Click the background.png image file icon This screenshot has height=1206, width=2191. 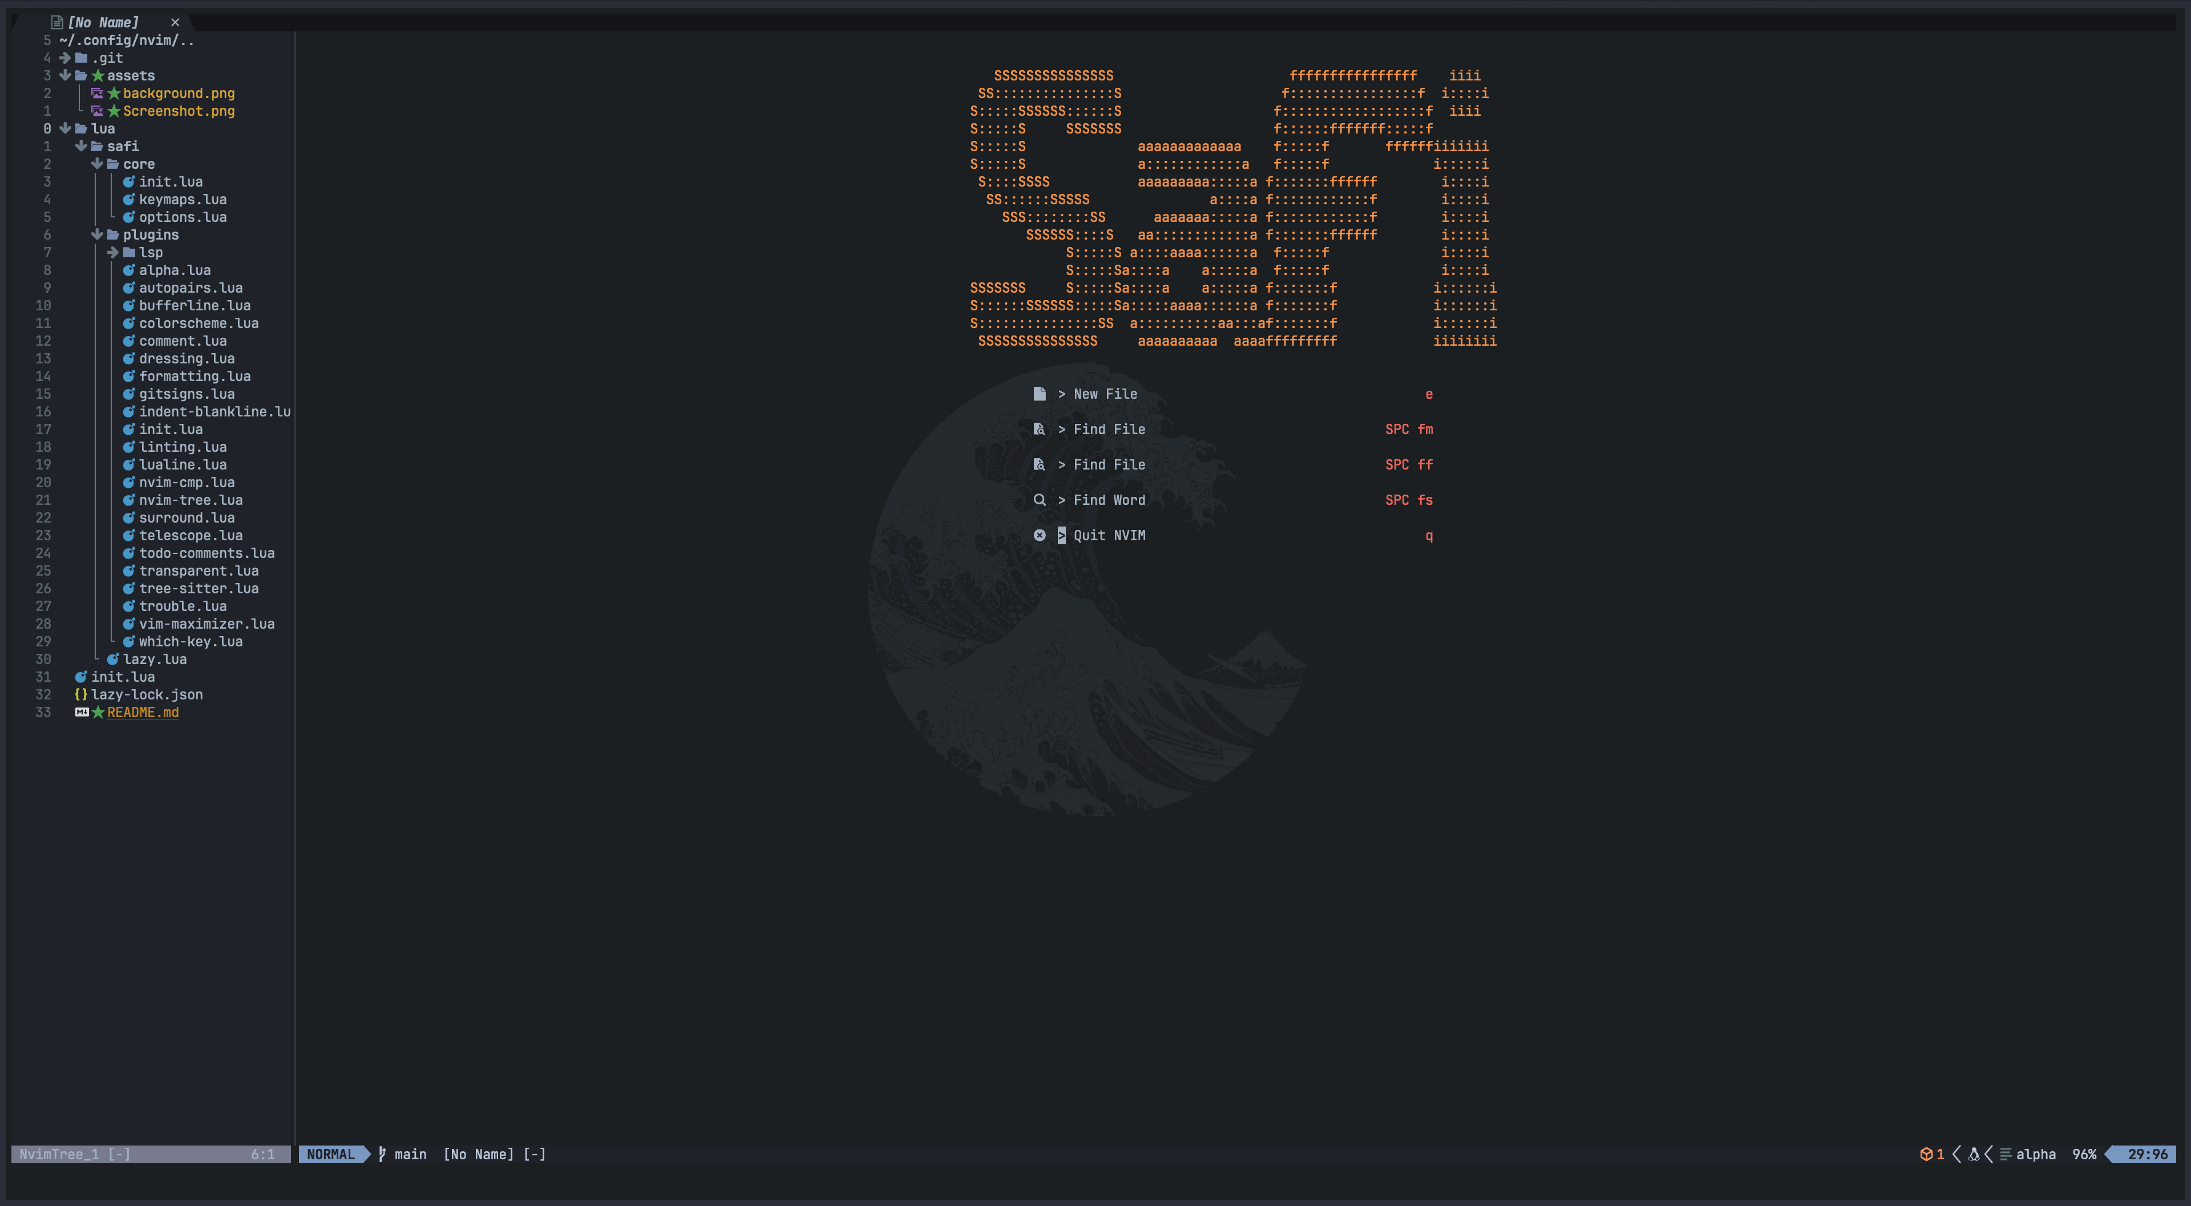[x=97, y=94]
